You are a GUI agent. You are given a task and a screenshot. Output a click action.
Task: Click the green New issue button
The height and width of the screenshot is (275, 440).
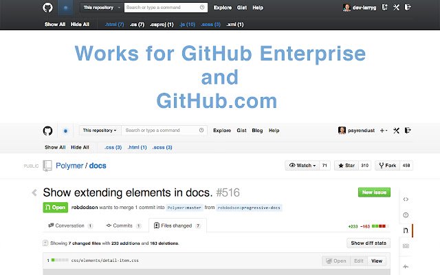tap(374, 192)
